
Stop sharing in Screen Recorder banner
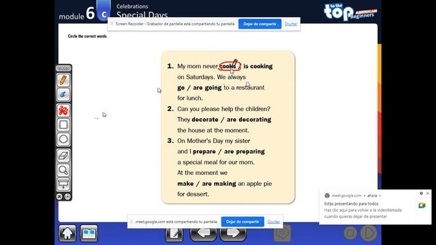click(260, 24)
